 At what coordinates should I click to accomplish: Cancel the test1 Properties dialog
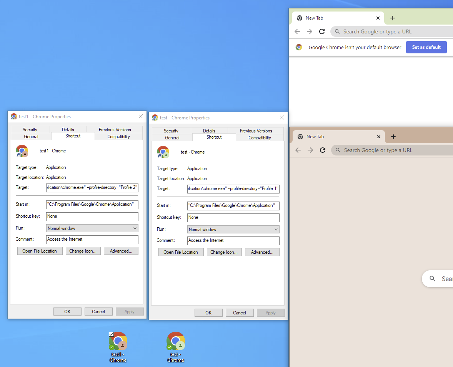tap(98, 312)
